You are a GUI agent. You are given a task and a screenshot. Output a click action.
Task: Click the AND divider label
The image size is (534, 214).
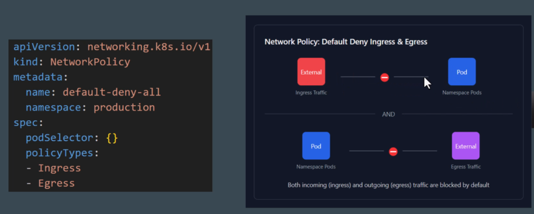(x=389, y=114)
